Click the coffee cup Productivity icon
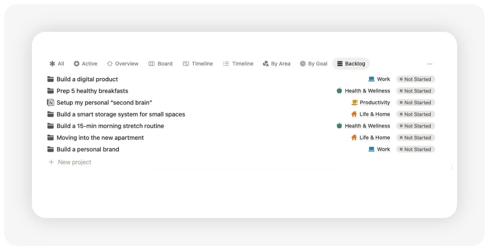Screen dimensions: 489x250 pos(354,103)
